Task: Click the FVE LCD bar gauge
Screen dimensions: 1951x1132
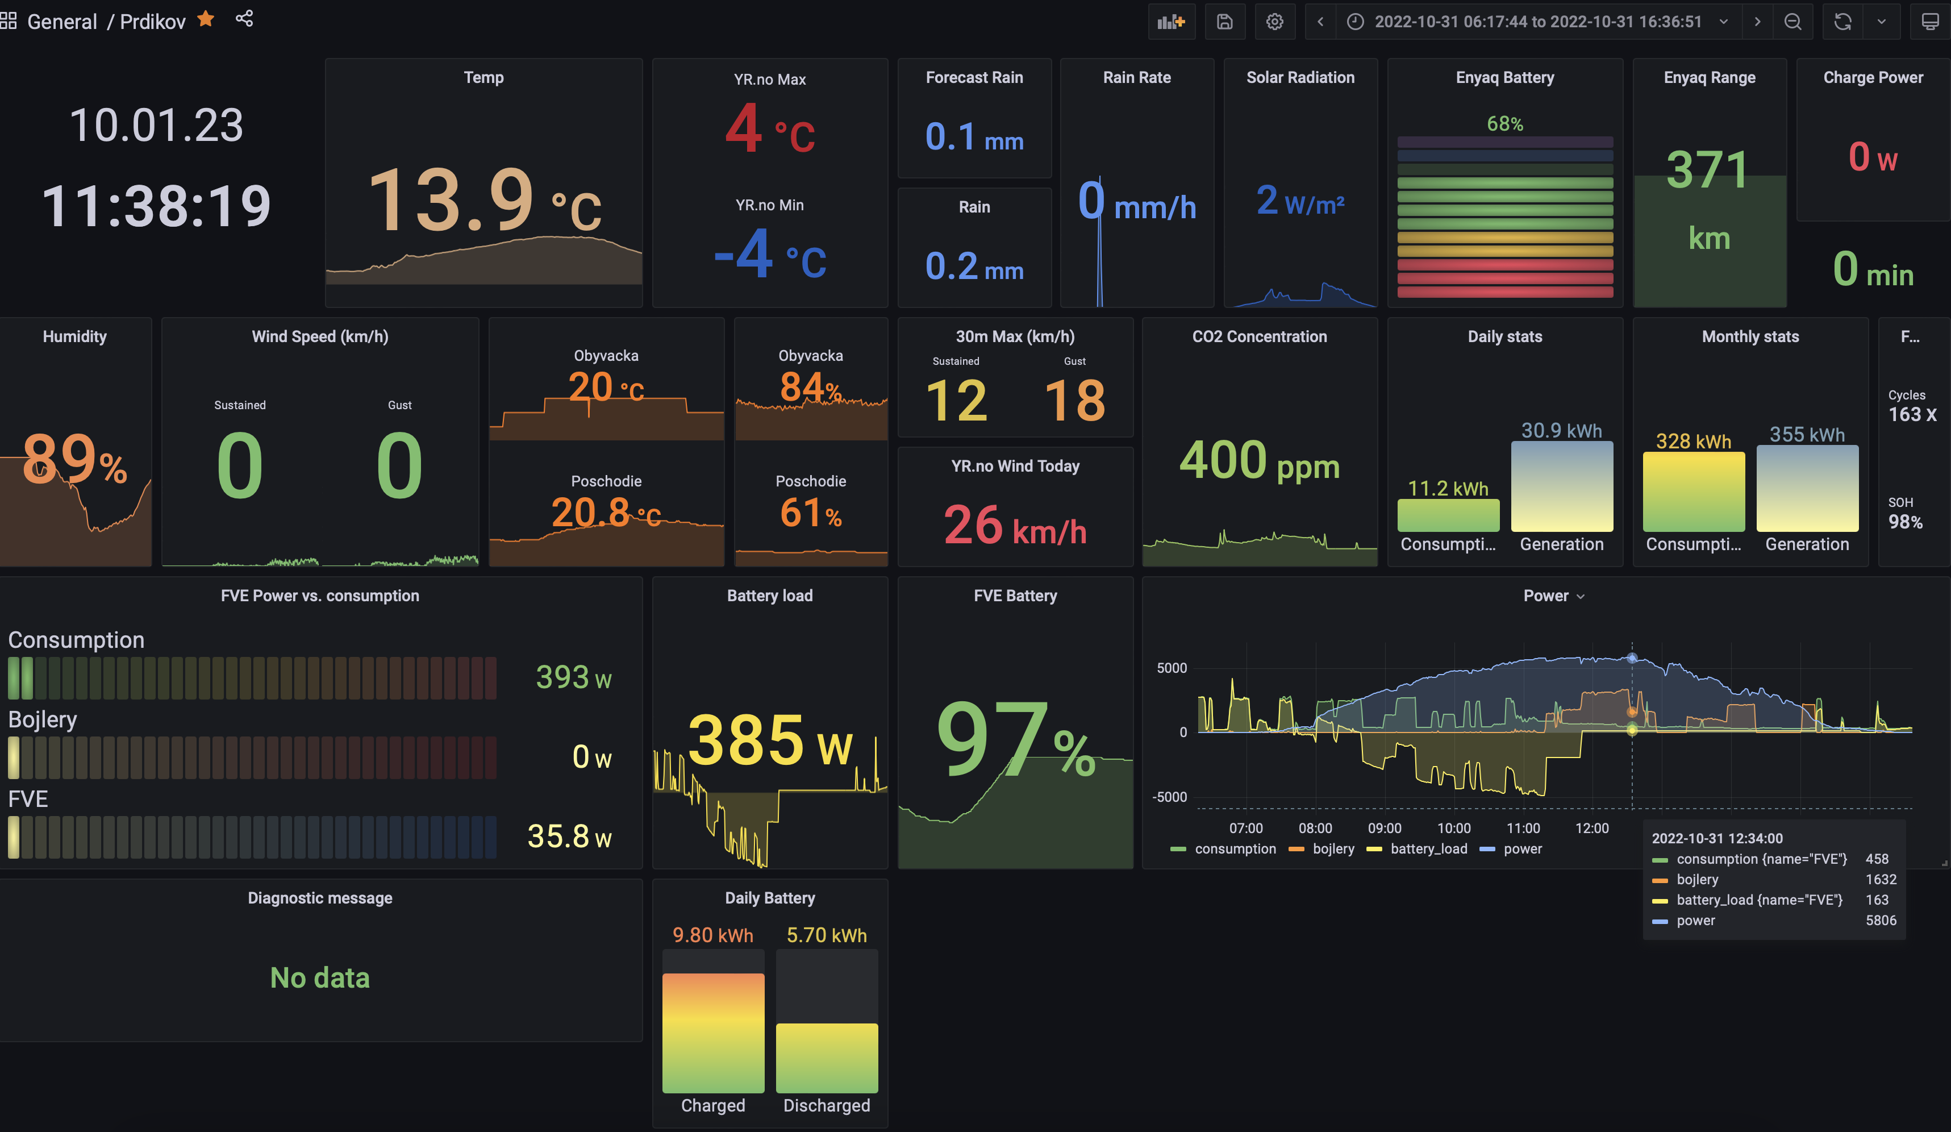Action: [252, 837]
